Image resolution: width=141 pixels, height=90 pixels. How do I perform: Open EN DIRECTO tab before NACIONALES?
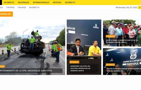coord(9,2)
